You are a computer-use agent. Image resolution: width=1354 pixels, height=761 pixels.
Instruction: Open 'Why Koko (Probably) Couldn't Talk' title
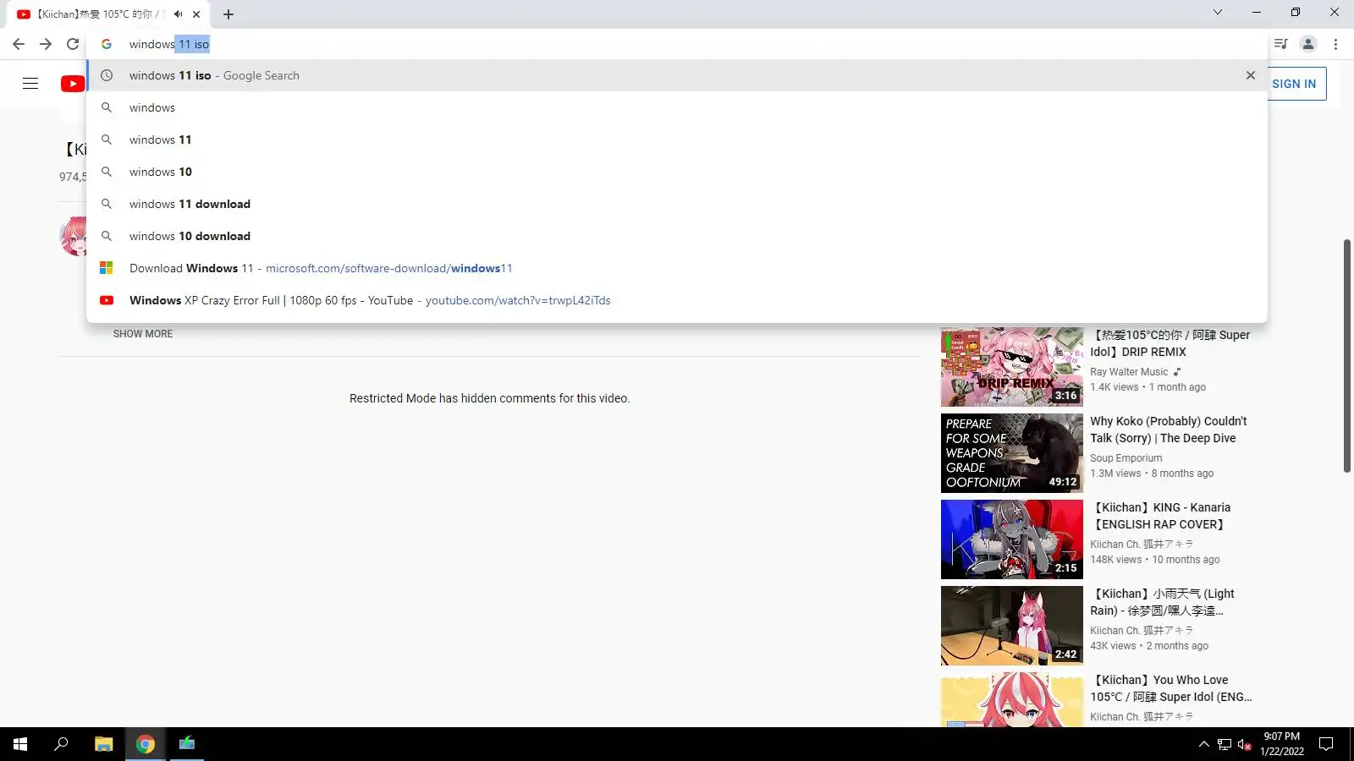(x=1168, y=430)
